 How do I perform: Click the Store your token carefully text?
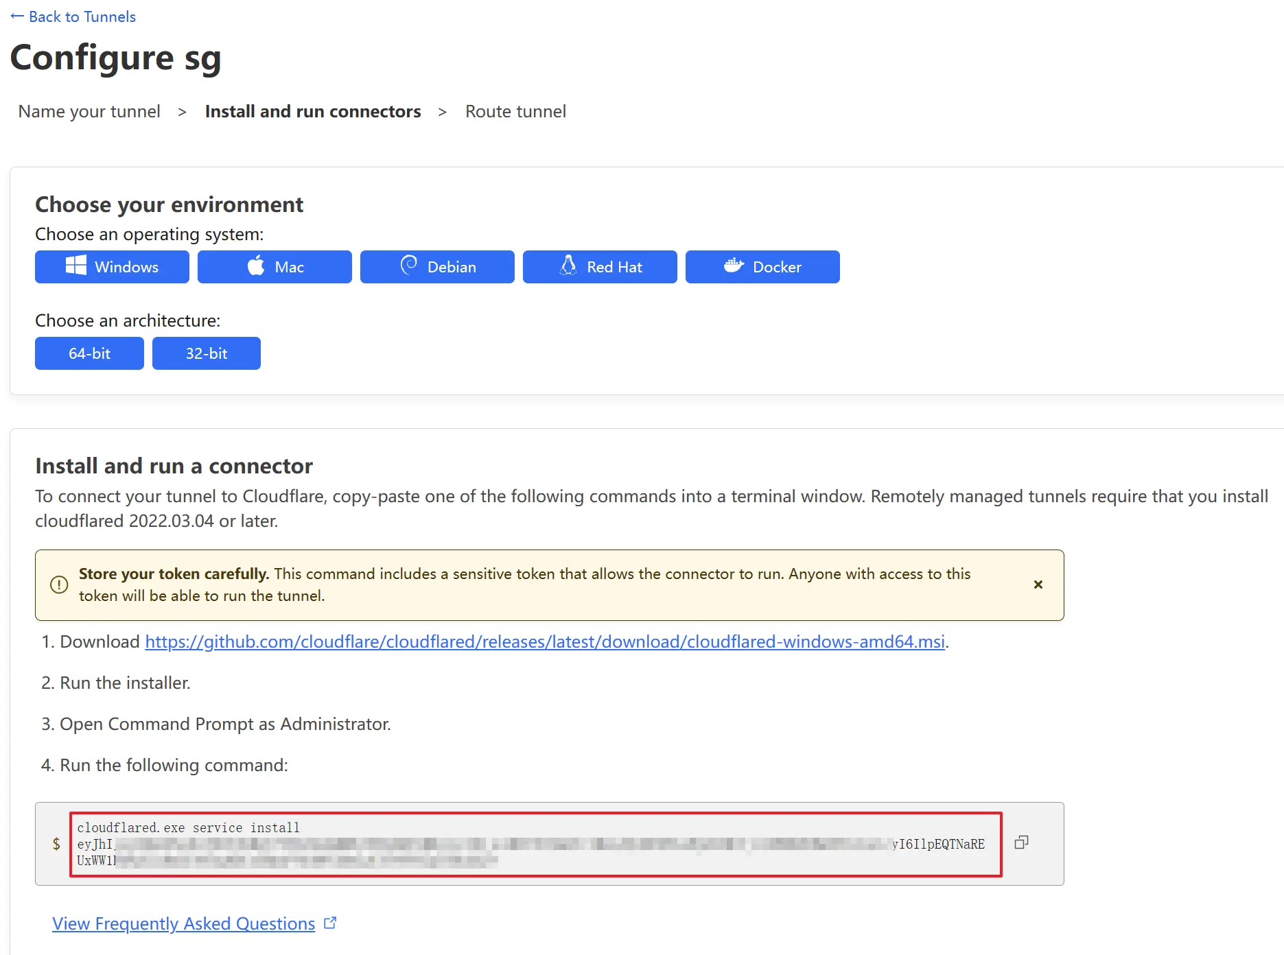tap(174, 574)
